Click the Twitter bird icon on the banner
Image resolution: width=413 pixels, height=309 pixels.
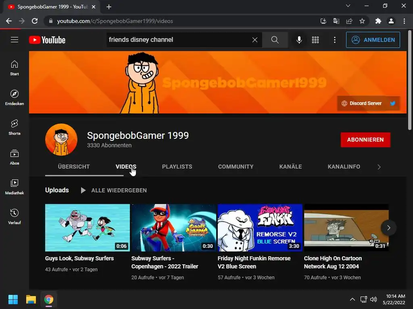point(392,103)
